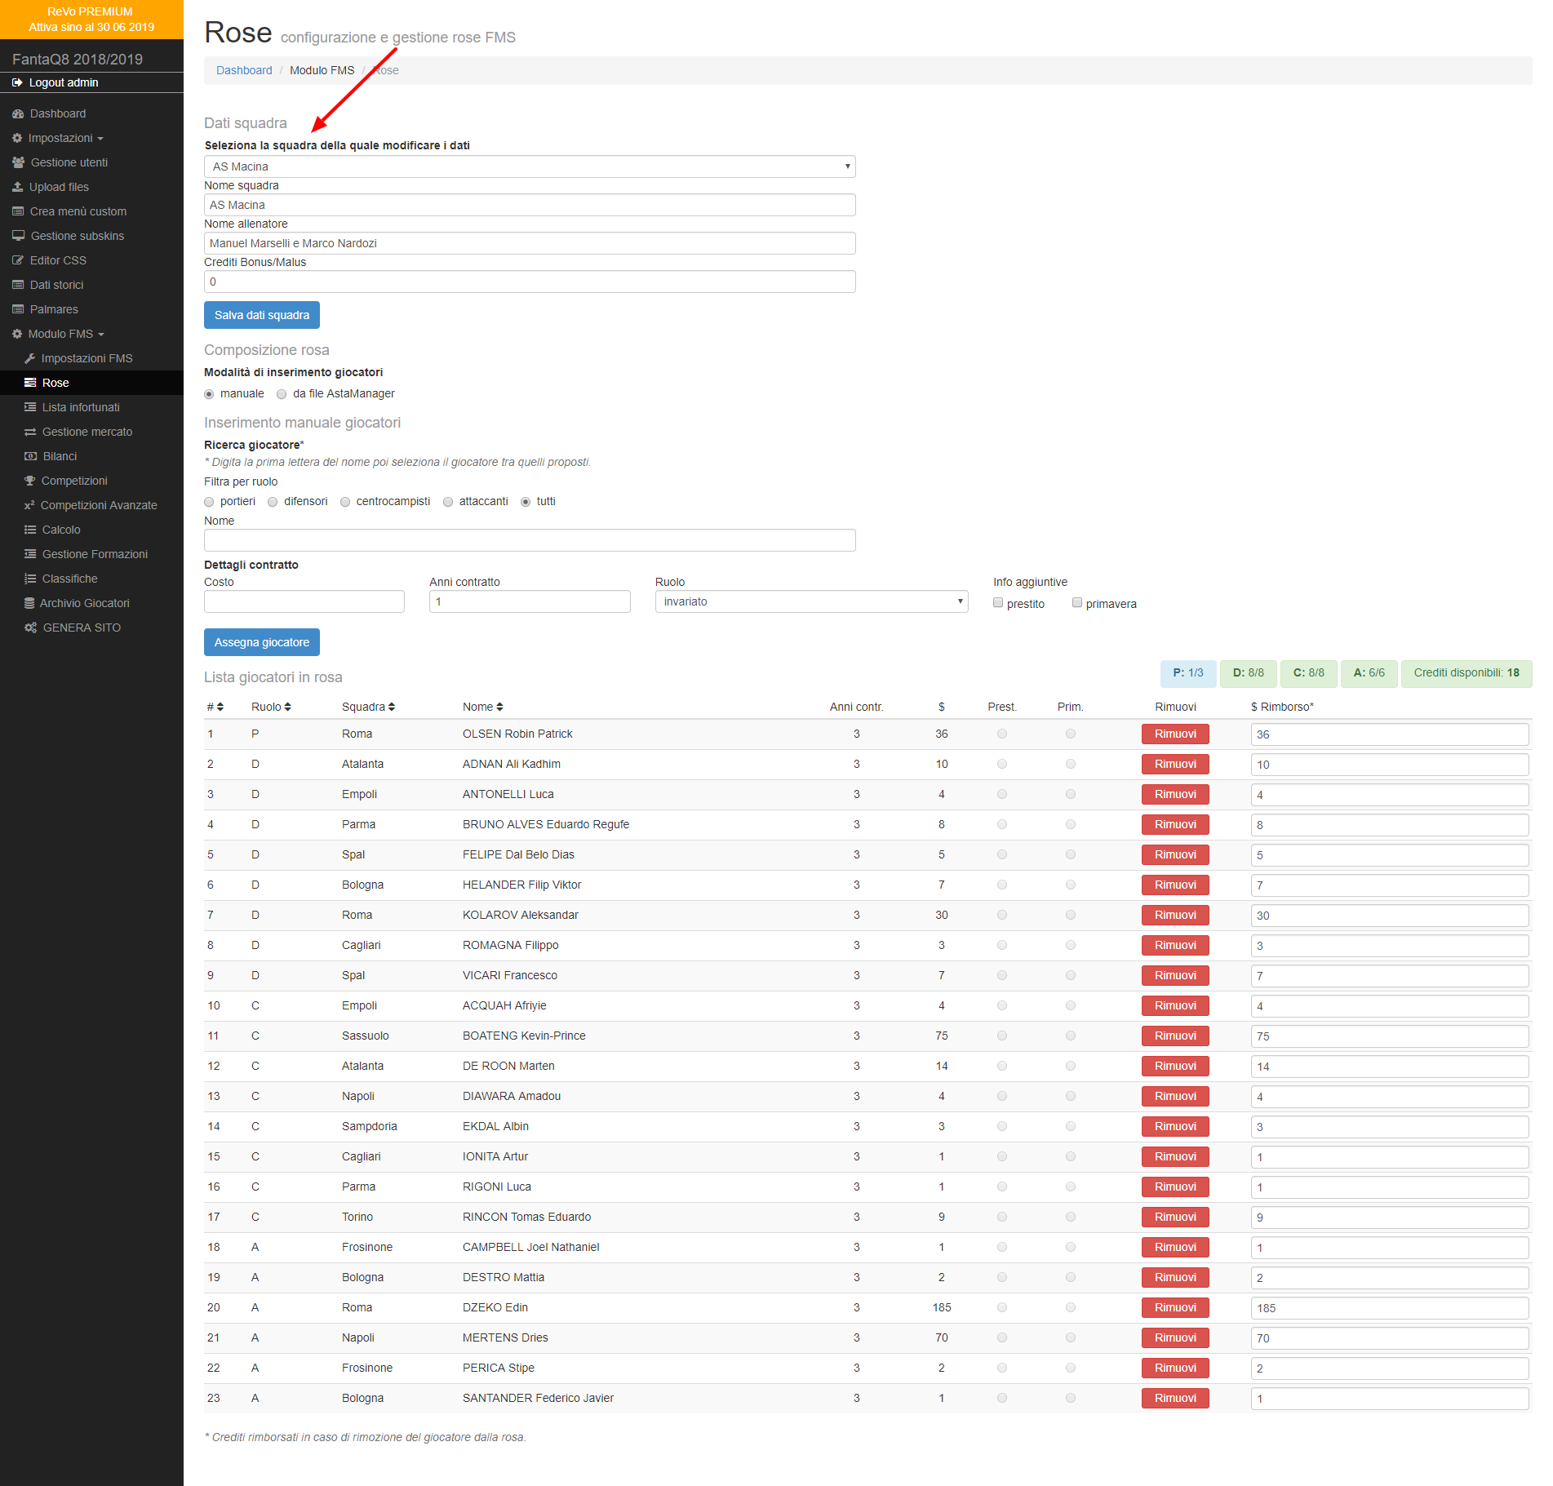Remove MERTENS Dries from roster

(1175, 1337)
